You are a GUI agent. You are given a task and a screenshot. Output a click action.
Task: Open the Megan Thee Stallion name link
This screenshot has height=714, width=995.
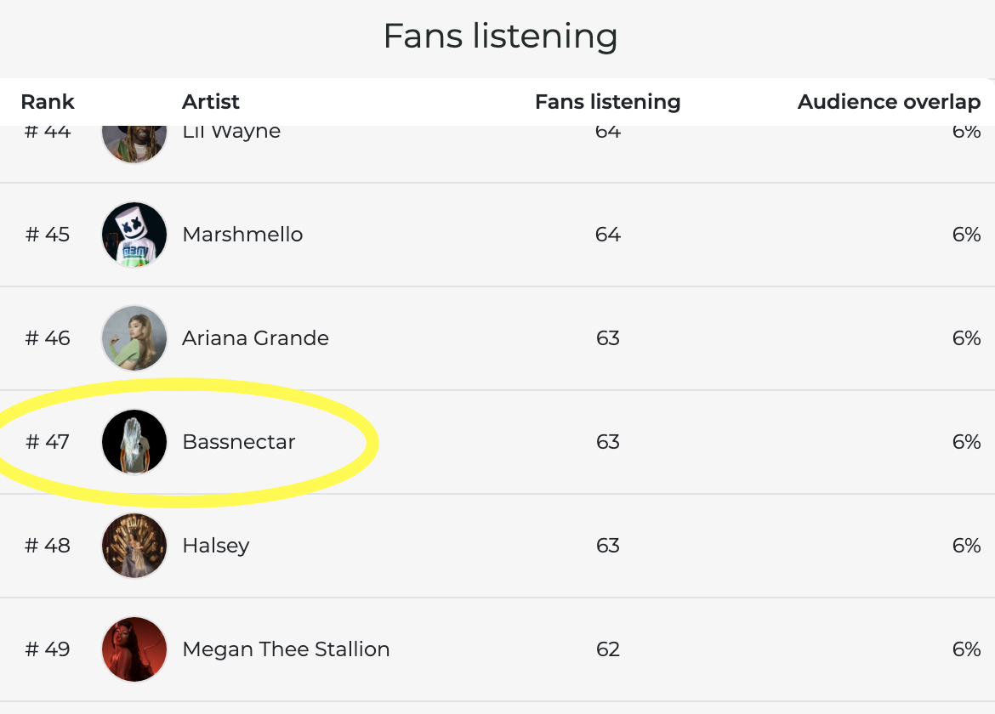286,649
